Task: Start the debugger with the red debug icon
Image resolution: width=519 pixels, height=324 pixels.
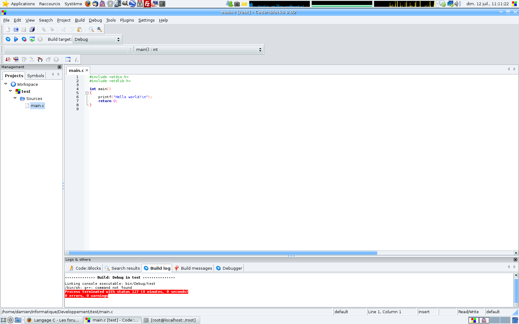Action: (x=7, y=59)
